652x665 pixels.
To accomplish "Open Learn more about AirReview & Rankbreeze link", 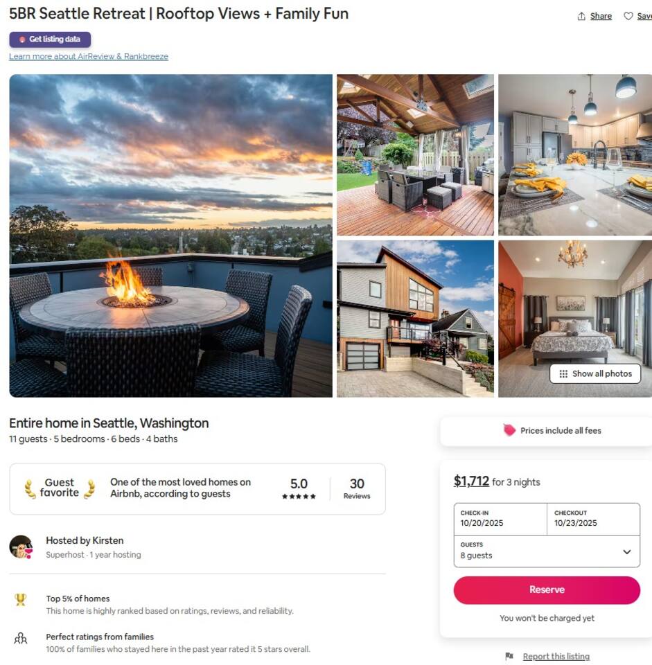I will point(89,56).
